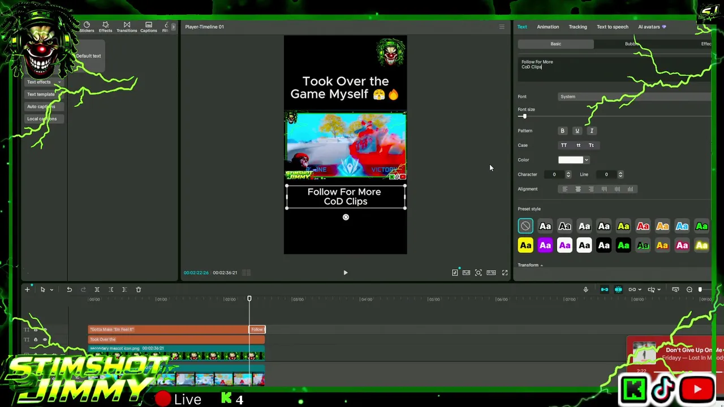Open Text template in sidebar
Viewport: 724px width, 407px height.
(x=43, y=94)
